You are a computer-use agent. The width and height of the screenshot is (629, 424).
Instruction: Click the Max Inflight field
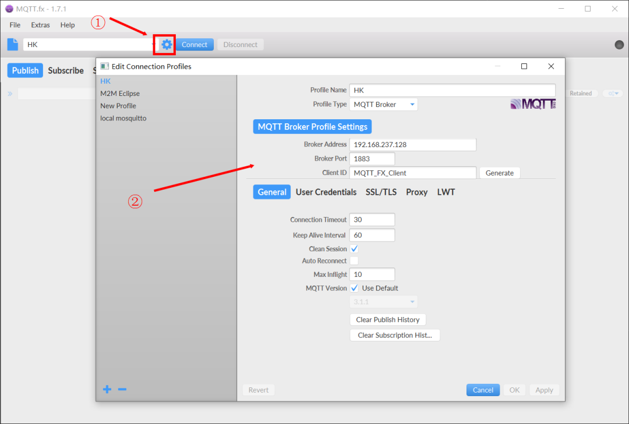tap(372, 275)
